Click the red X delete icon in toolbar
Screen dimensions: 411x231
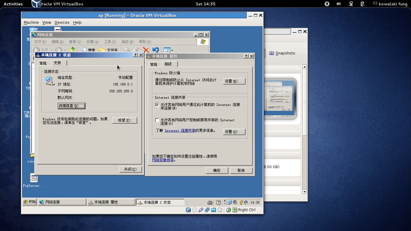pos(146,50)
